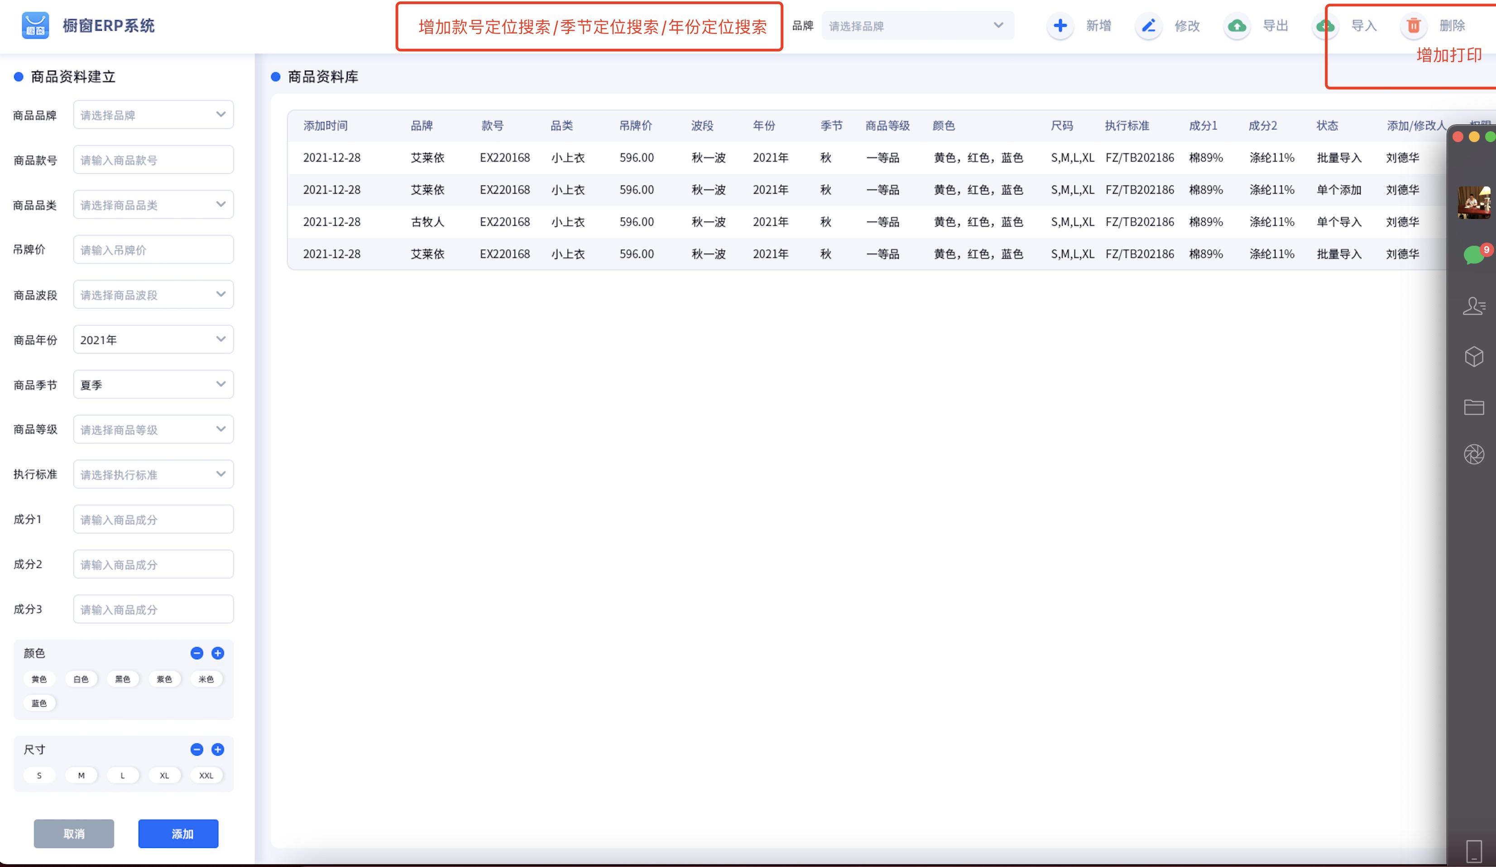Click the 款号 column header
The width and height of the screenshot is (1496, 867).
coord(492,125)
